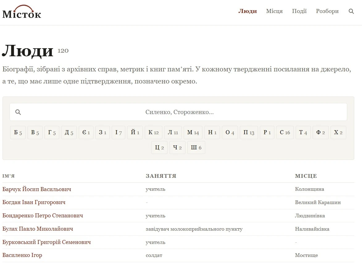Click the magnifier icon inside search field
The image size is (362, 265).
18,112
